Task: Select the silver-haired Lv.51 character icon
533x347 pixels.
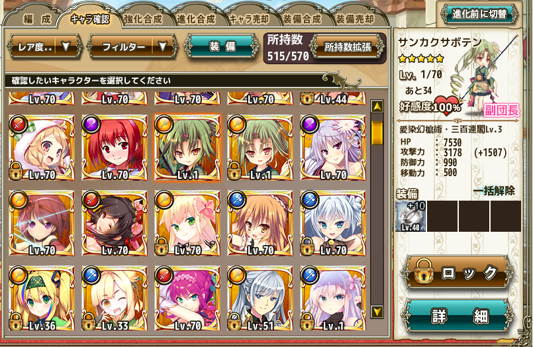Action: click(x=260, y=299)
